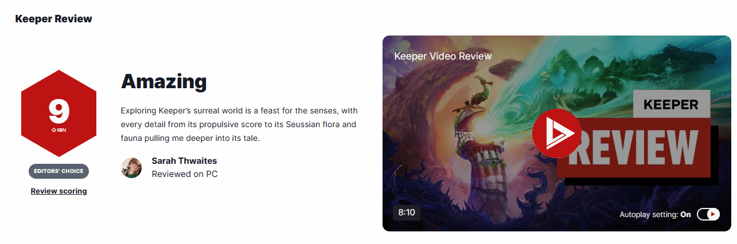Open the author name Sarah Thwaites

[x=184, y=160]
